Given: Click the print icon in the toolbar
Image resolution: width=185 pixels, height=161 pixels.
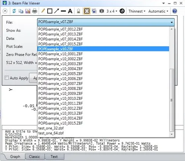Looking at the screenshot, I should click(x=35, y=11).
